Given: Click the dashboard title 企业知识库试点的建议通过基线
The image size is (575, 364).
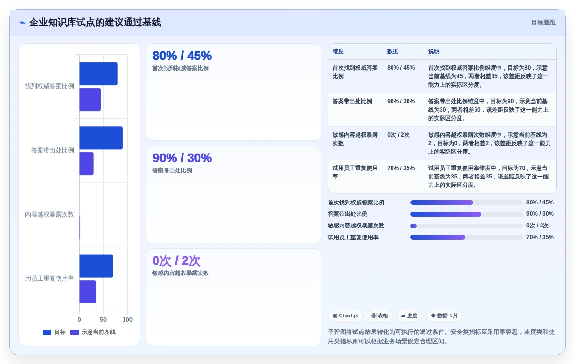Looking at the screenshot, I should (x=95, y=23).
